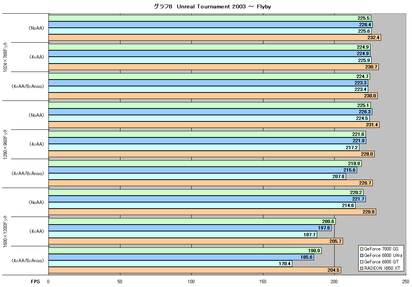
Task: Select the 190.9 green bar value
Action: [314, 251]
